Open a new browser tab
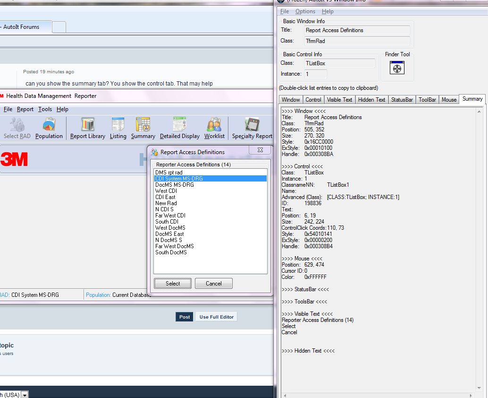 coord(59,27)
